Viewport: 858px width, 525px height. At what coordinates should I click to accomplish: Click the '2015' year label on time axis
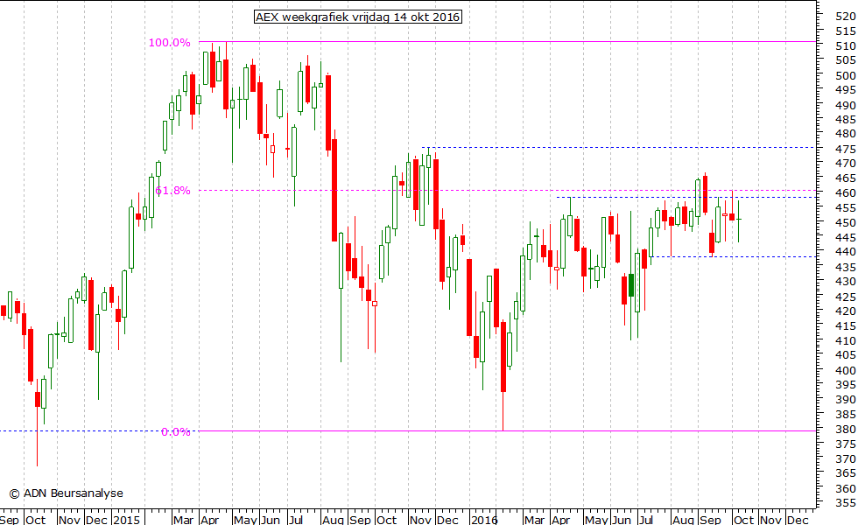[126, 519]
